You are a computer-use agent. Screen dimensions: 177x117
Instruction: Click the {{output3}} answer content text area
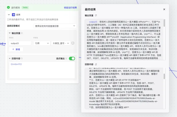[x=42, y=70]
